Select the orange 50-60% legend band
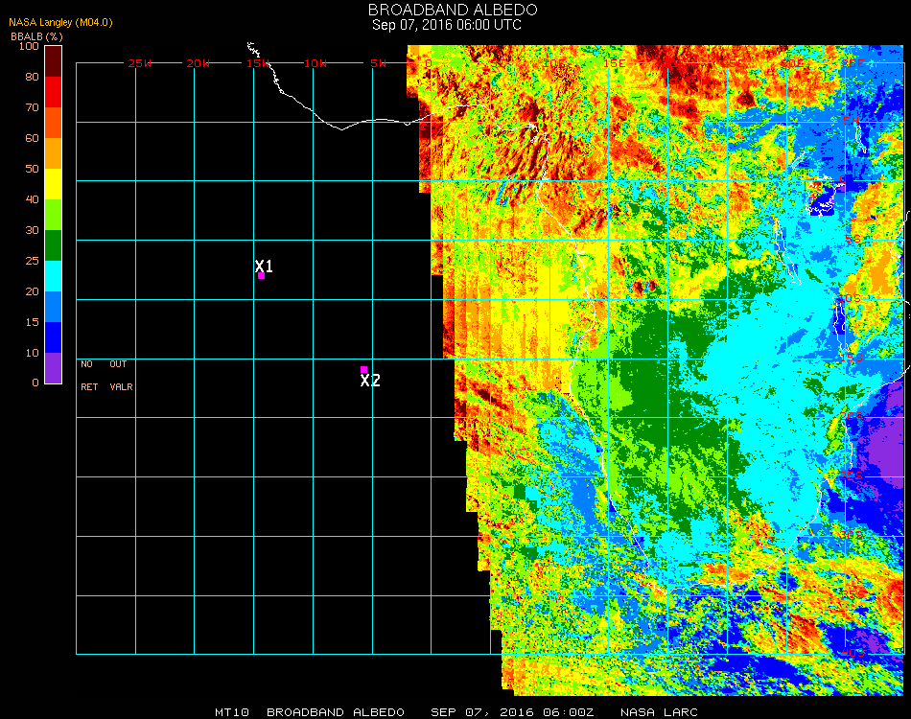The width and height of the screenshot is (911, 719). click(53, 153)
